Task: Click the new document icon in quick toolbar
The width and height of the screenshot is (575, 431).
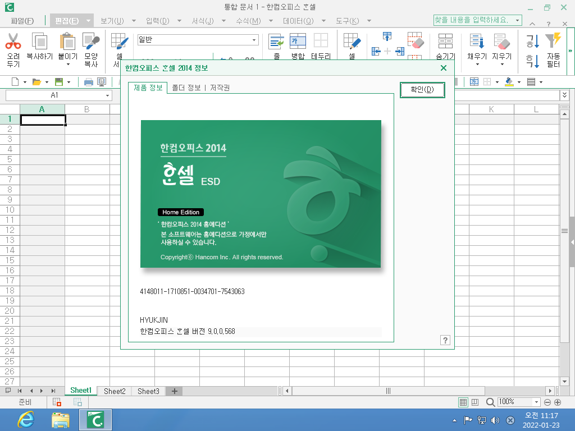Action: (15, 82)
